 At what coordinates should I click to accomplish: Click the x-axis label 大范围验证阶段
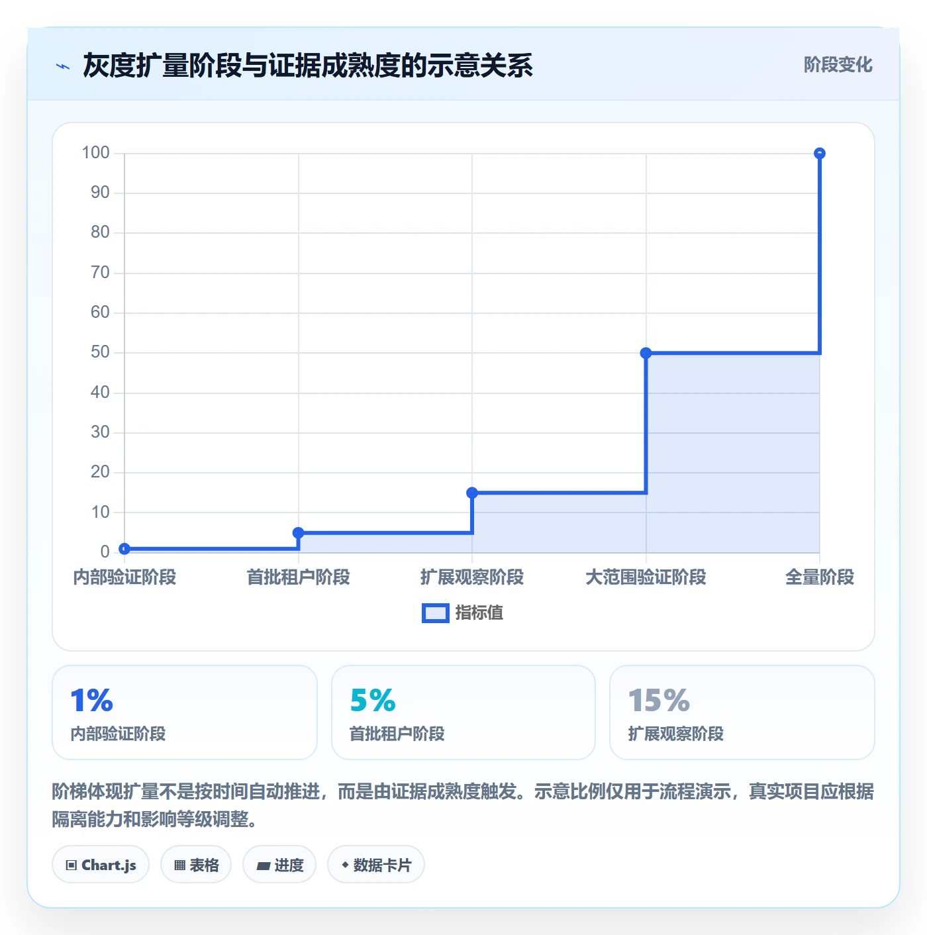tap(646, 577)
